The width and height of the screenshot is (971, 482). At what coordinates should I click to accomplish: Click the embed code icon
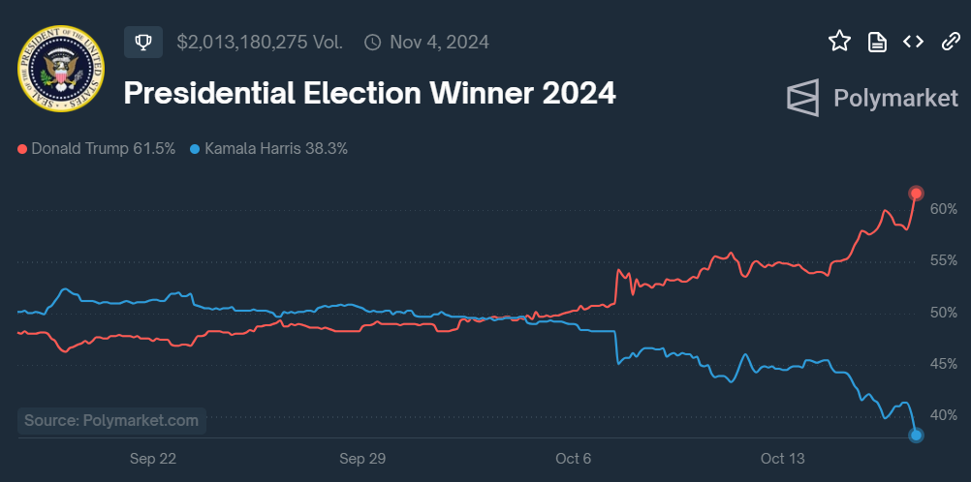click(913, 41)
